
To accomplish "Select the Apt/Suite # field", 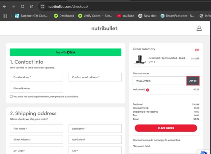I will [x=95, y=139].
